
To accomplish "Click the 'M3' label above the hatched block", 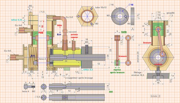I will tap(87, 42).
